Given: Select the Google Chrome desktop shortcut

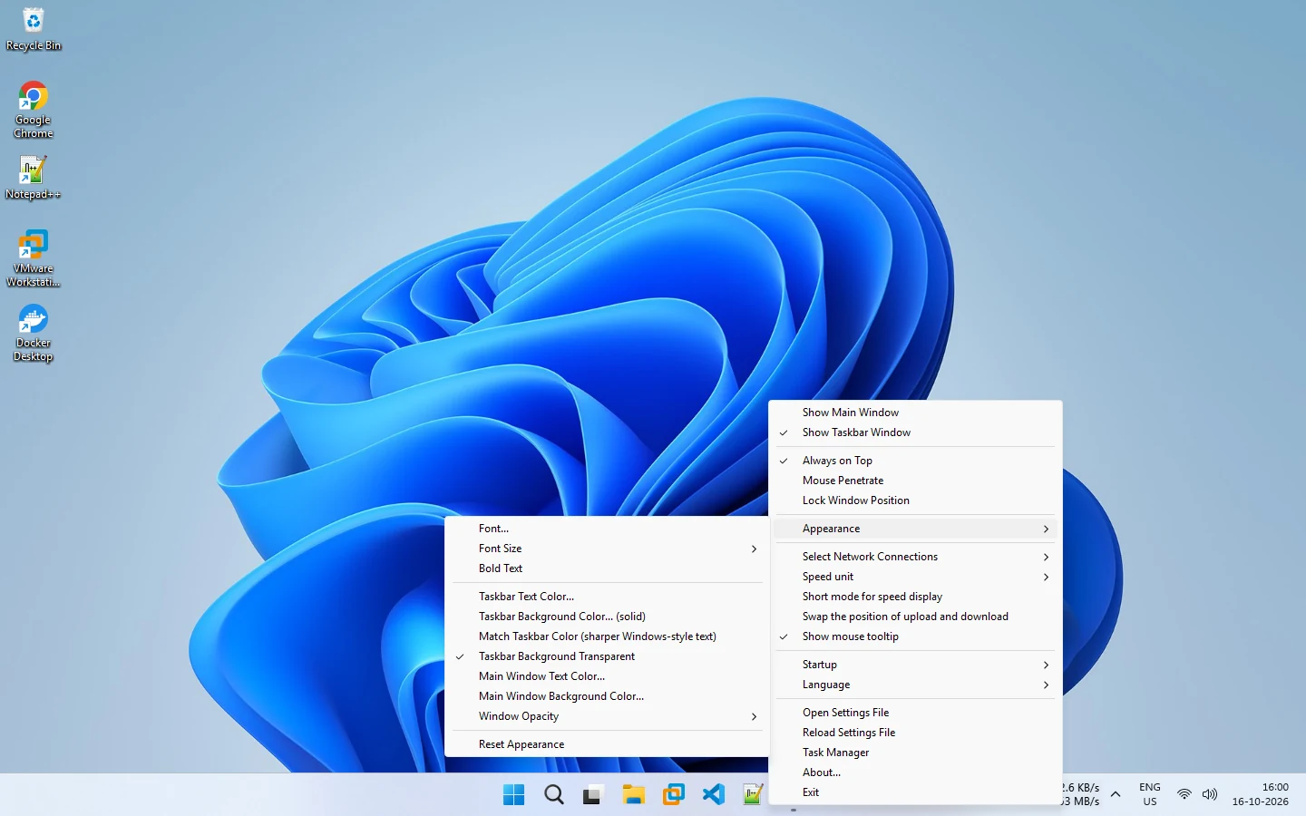Looking at the screenshot, I should [x=34, y=110].
